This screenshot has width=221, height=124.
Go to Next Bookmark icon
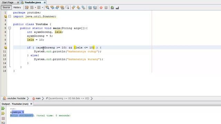[78, 8]
